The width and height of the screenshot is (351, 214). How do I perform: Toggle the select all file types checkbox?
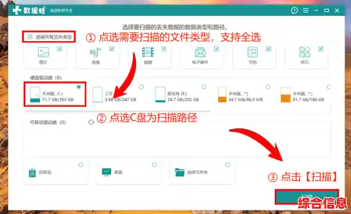[30, 37]
